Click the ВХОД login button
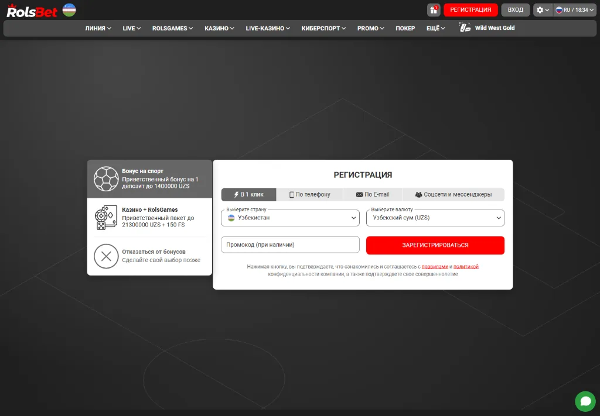This screenshot has width=600, height=416. coord(516,10)
